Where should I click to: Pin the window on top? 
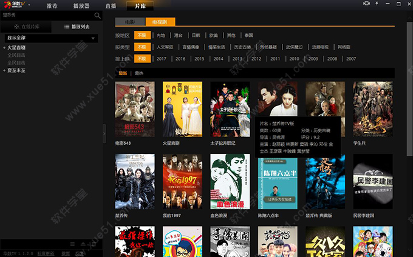377,4
